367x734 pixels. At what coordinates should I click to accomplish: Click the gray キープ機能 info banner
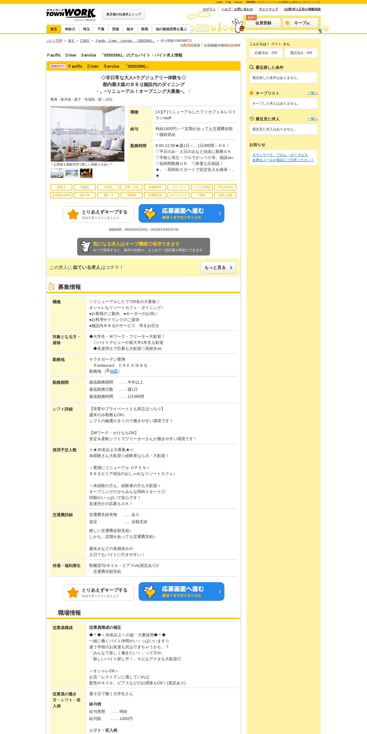[x=143, y=247]
